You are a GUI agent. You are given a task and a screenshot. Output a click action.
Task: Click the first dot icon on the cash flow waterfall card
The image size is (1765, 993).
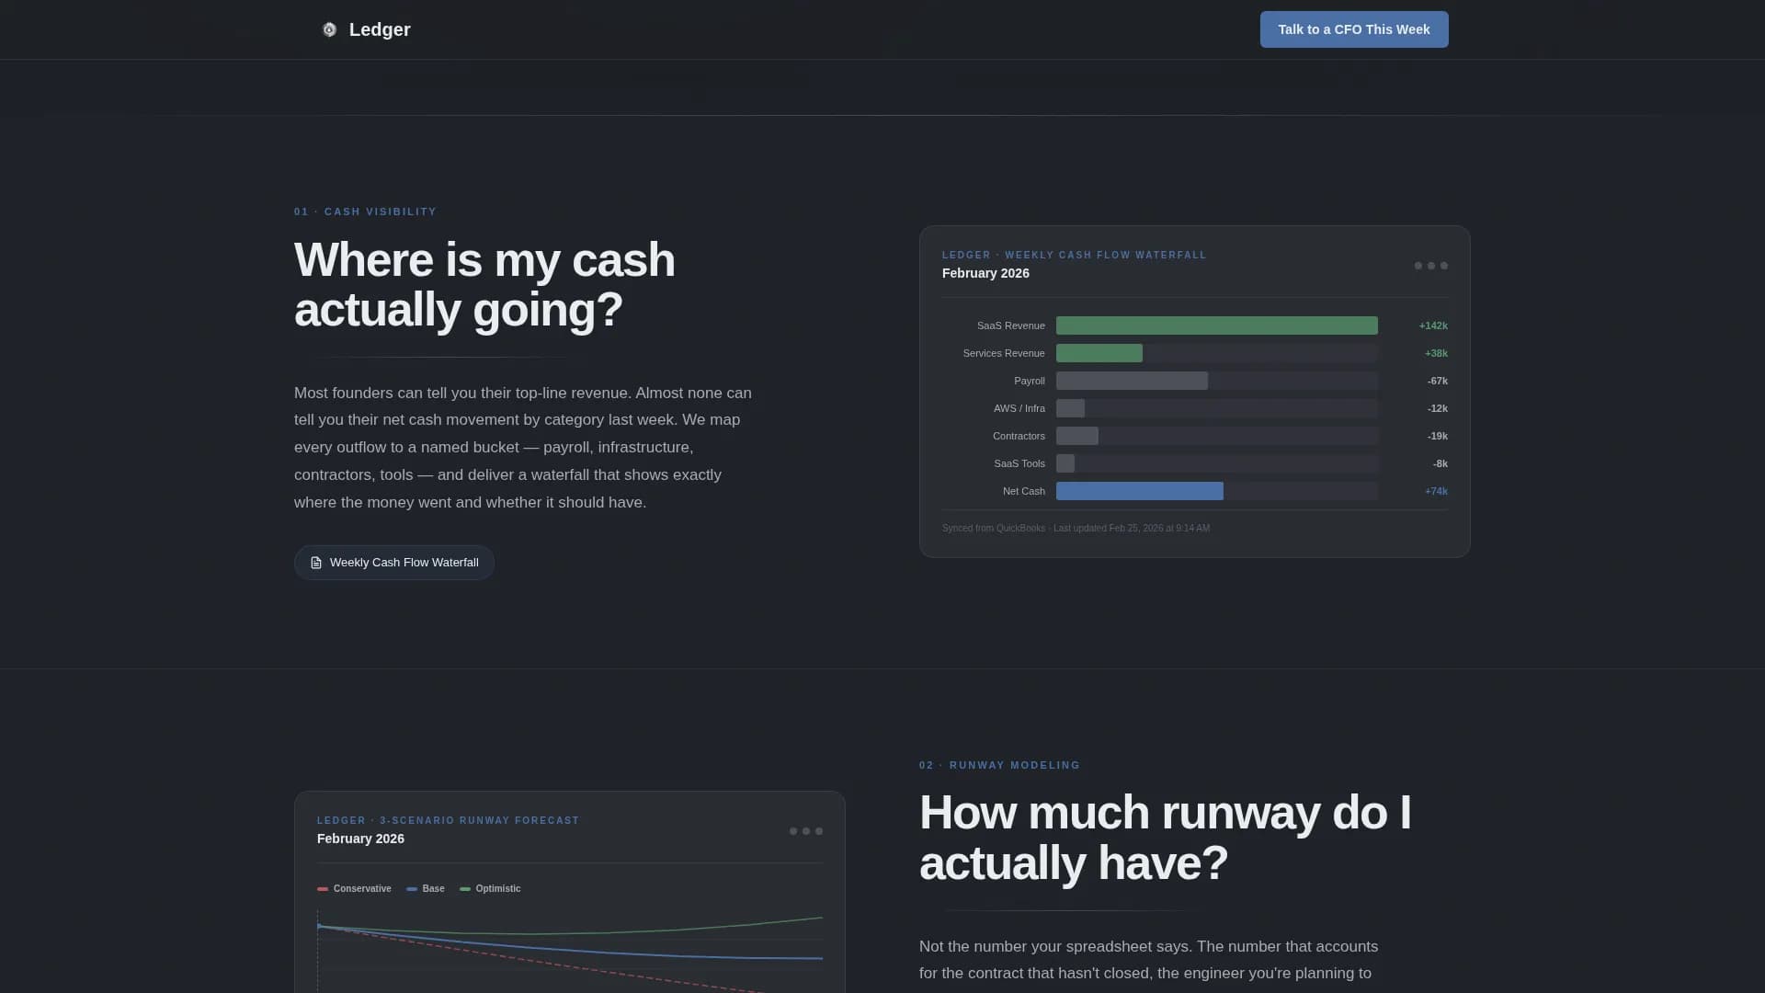(x=1418, y=266)
